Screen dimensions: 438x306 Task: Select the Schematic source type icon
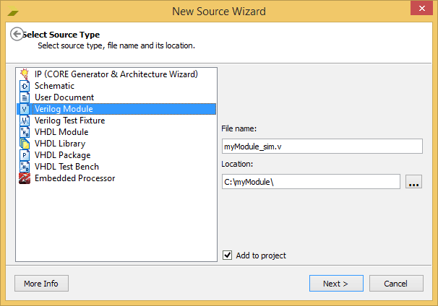25,86
